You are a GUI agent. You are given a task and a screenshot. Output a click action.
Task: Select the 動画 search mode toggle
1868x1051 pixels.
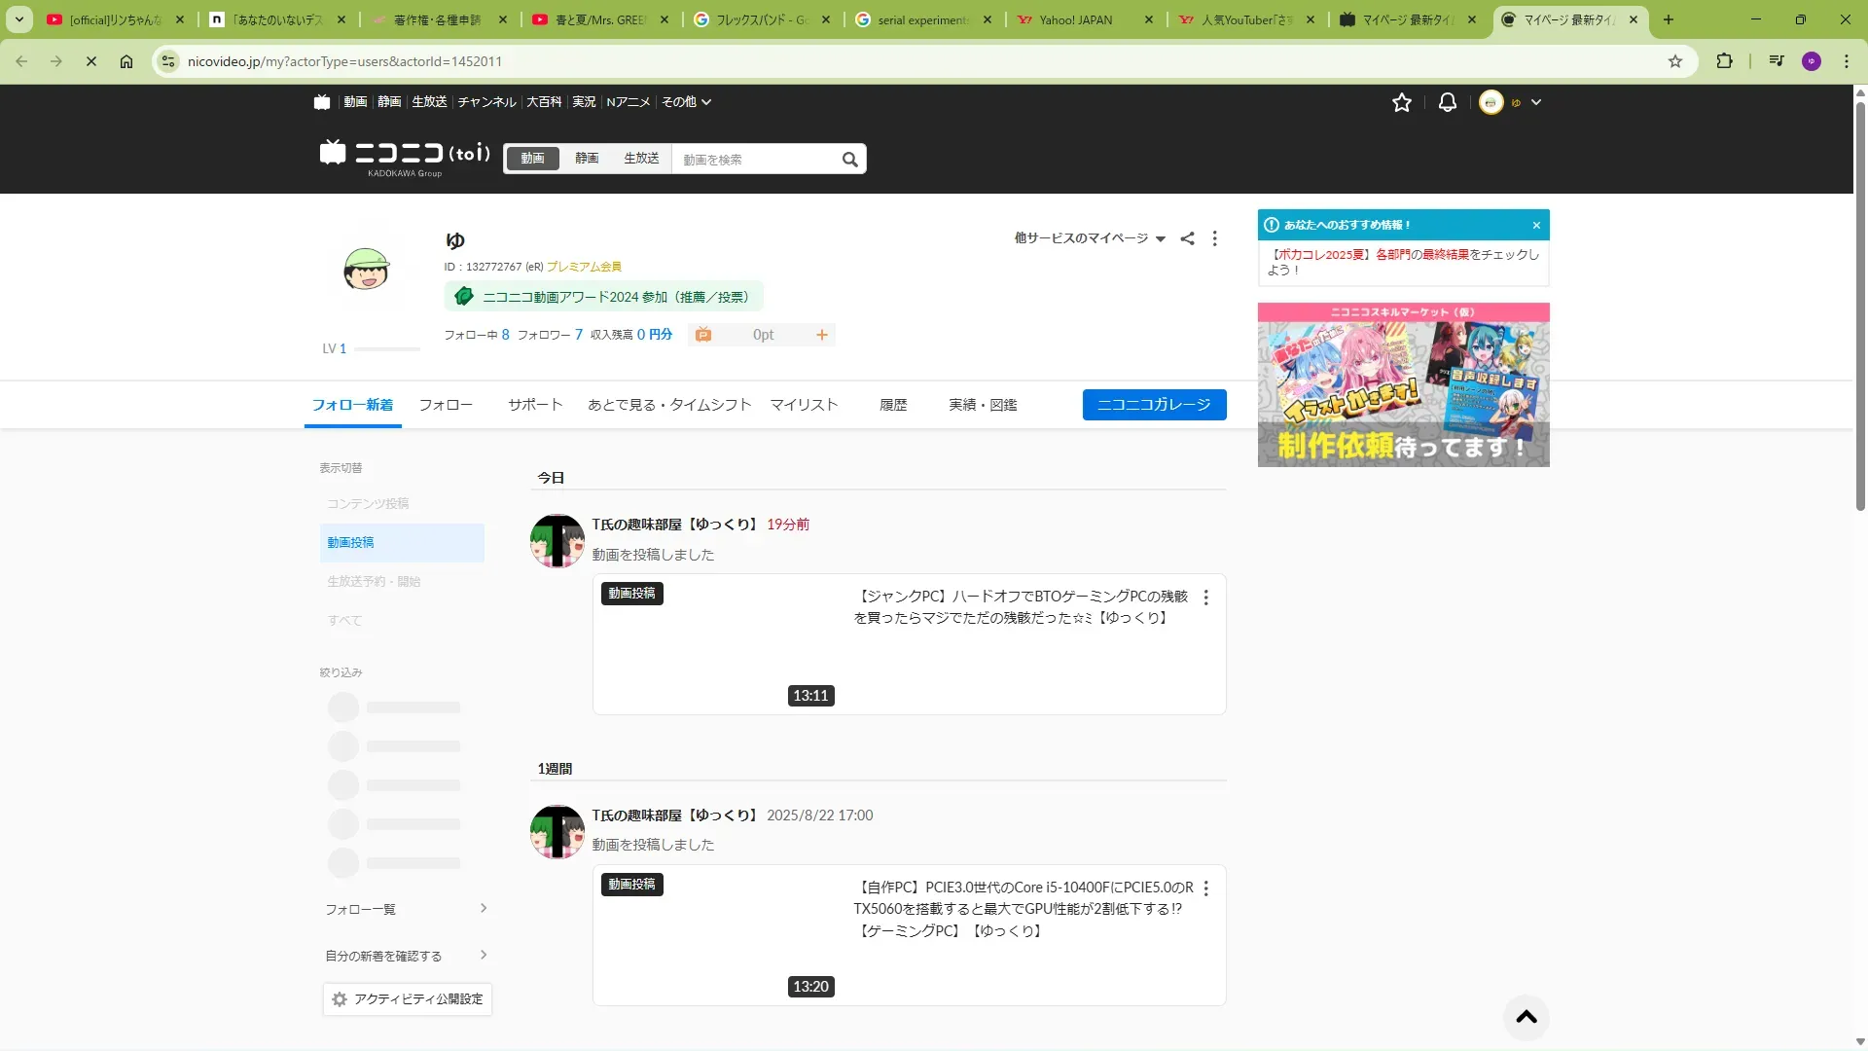[x=532, y=159]
